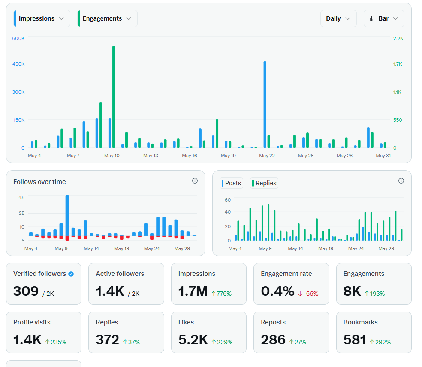This screenshot has width=422, height=367.
Task: Click the tall green engagements bar on May 10
Action: [114, 97]
